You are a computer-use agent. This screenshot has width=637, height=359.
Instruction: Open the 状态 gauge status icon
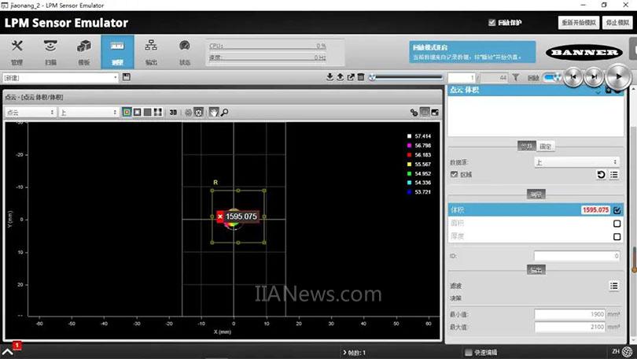tap(185, 50)
